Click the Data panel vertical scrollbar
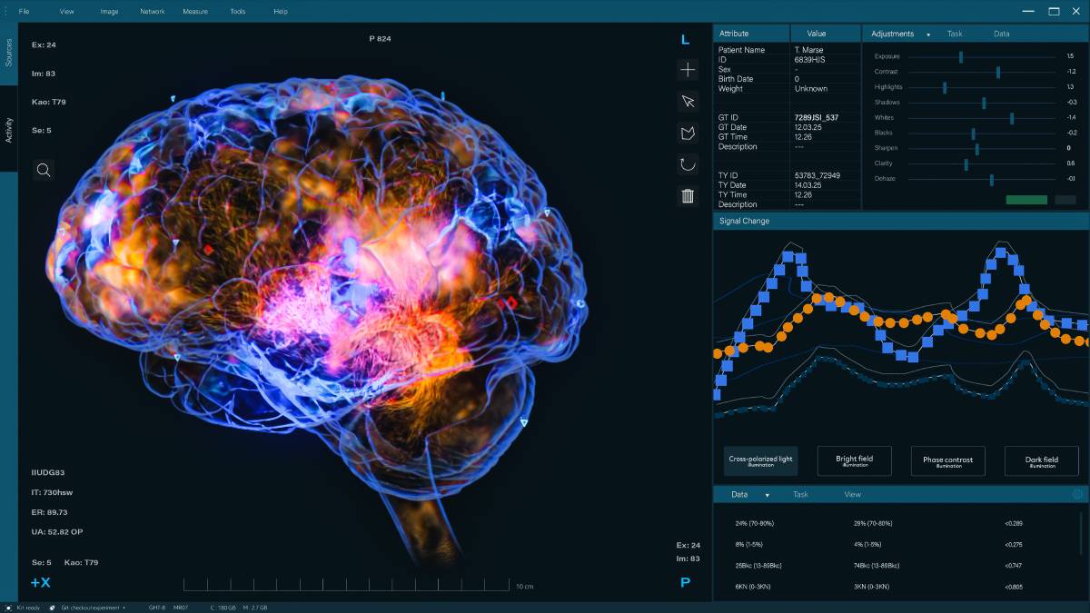The height and width of the screenshot is (613, 1090). [x=1081, y=545]
